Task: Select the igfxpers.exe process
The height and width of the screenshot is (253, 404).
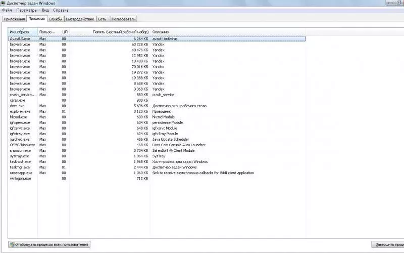Action: (x=157, y=122)
